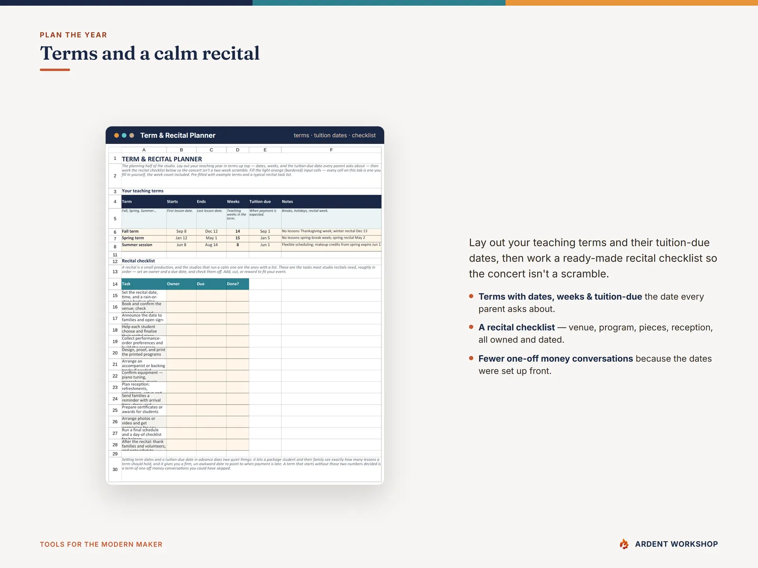Image resolution: width=758 pixels, height=568 pixels.
Task: Click the 'Owner' checklist header cell
Action: (x=181, y=284)
